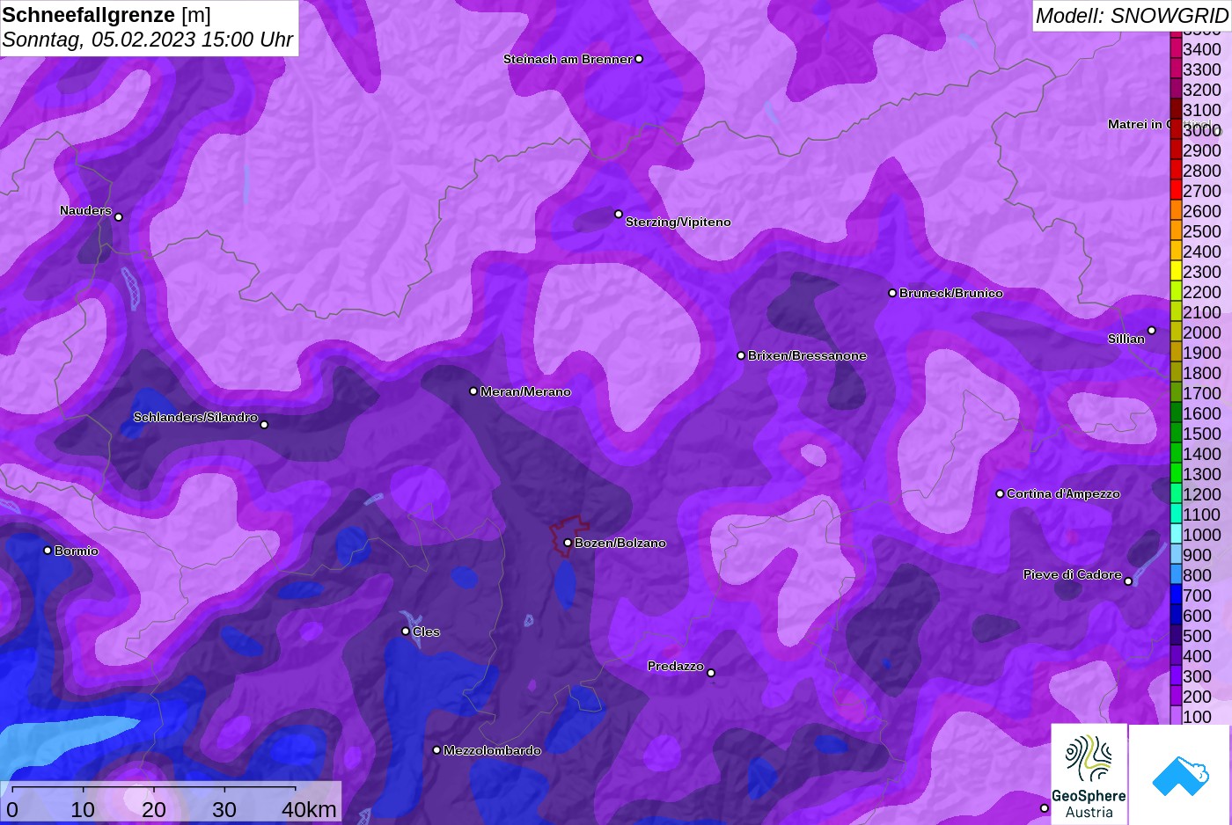
Task: Click the Bormio location dot
Action: pos(48,551)
